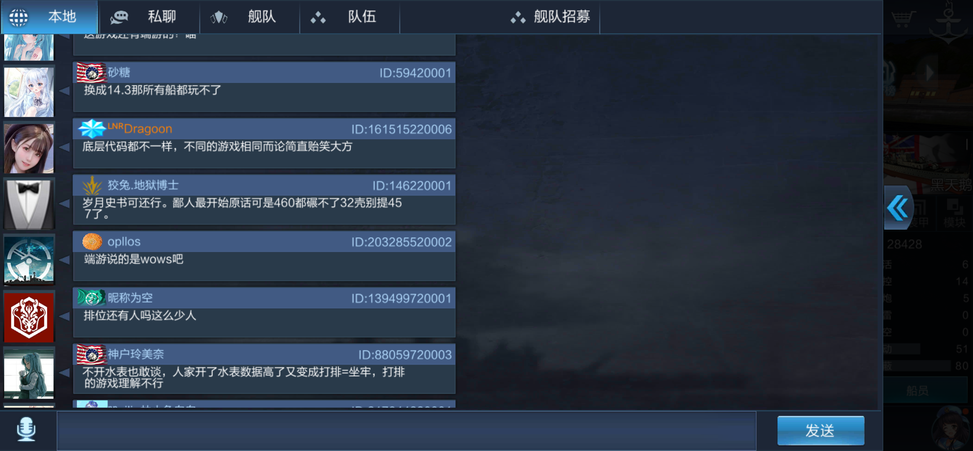Click the blue snowflake badge beside Dragoon

[92, 128]
